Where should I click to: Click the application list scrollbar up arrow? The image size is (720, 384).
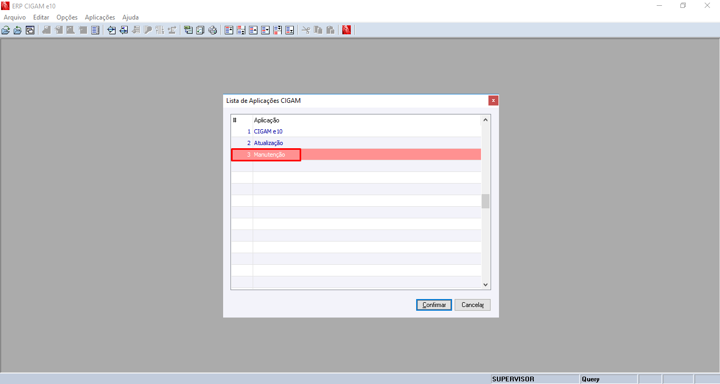click(486, 120)
